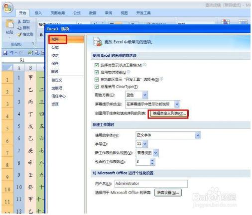Toggle the show Developer tab checkbox
The width and height of the screenshot is (252, 215).
(97, 80)
